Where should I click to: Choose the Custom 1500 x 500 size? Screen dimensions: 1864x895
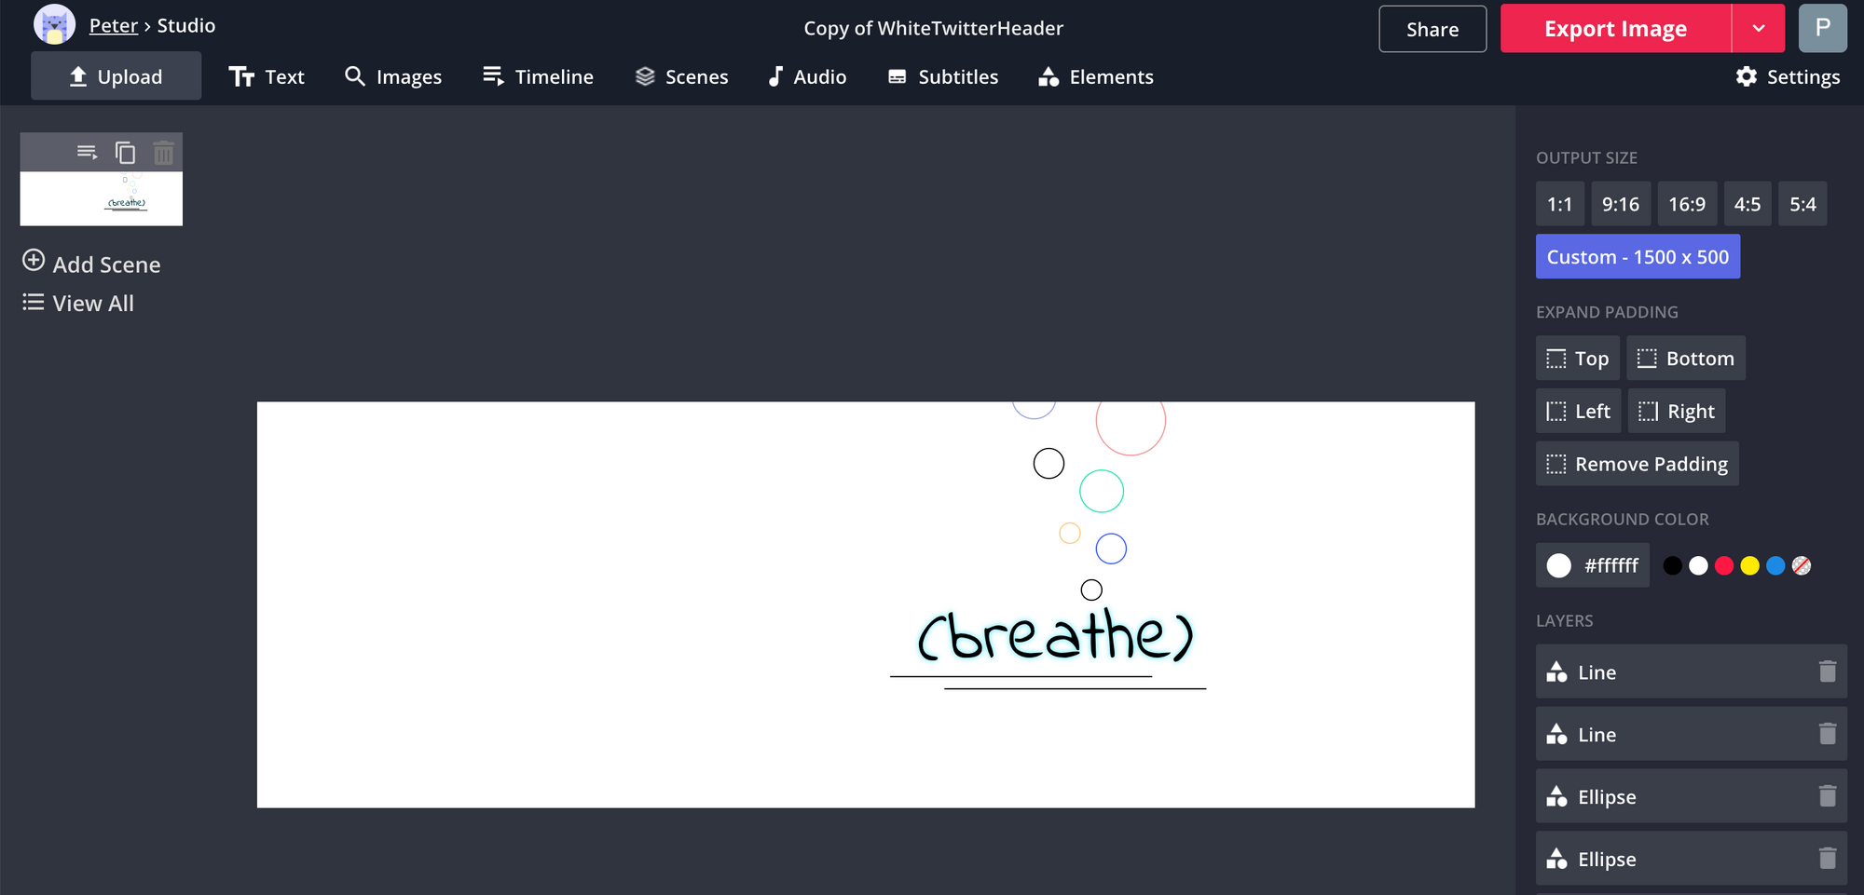(1637, 257)
